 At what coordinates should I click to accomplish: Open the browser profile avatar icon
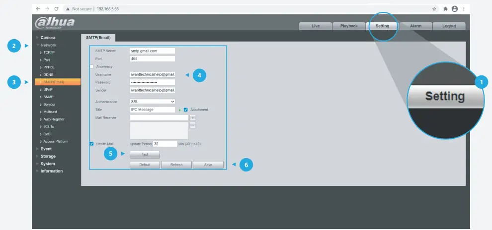coord(455,9)
